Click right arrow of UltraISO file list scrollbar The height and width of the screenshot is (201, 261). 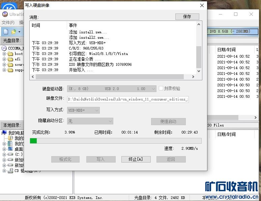pyautogui.click(x=256, y=117)
